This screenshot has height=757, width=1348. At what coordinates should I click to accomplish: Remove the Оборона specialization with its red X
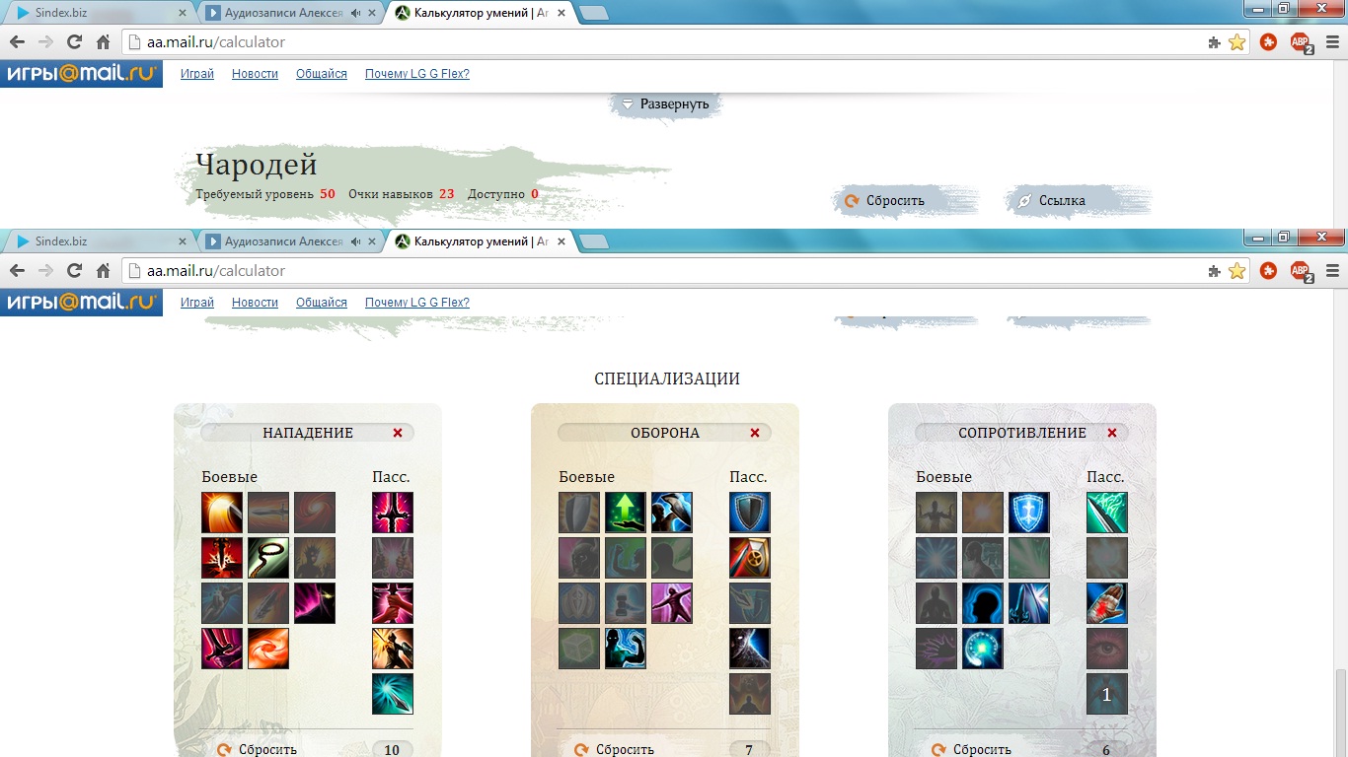(755, 433)
